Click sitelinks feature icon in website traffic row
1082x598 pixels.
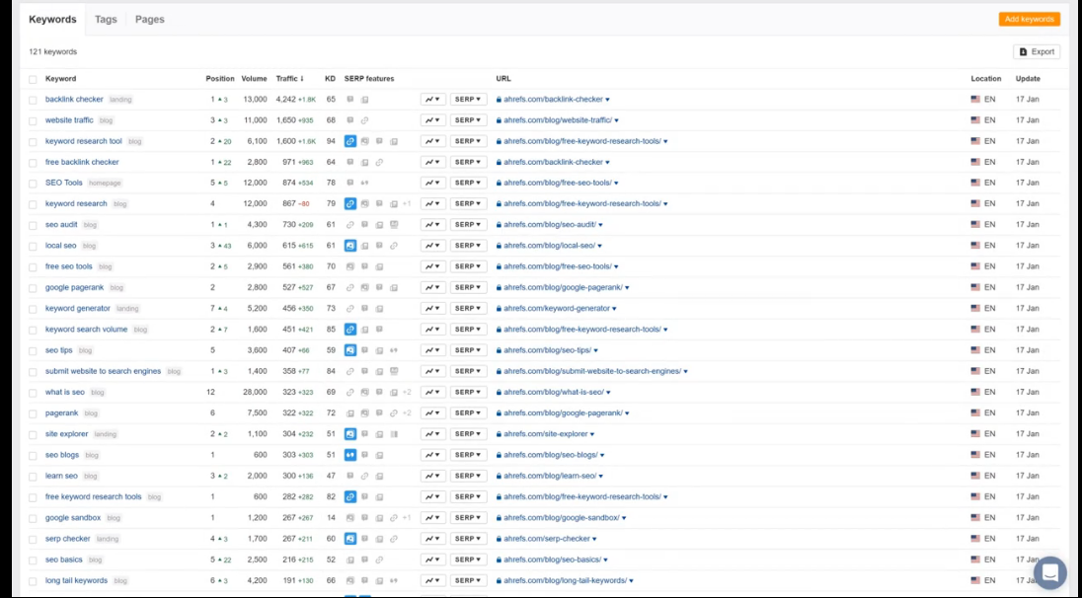coord(365,120)
